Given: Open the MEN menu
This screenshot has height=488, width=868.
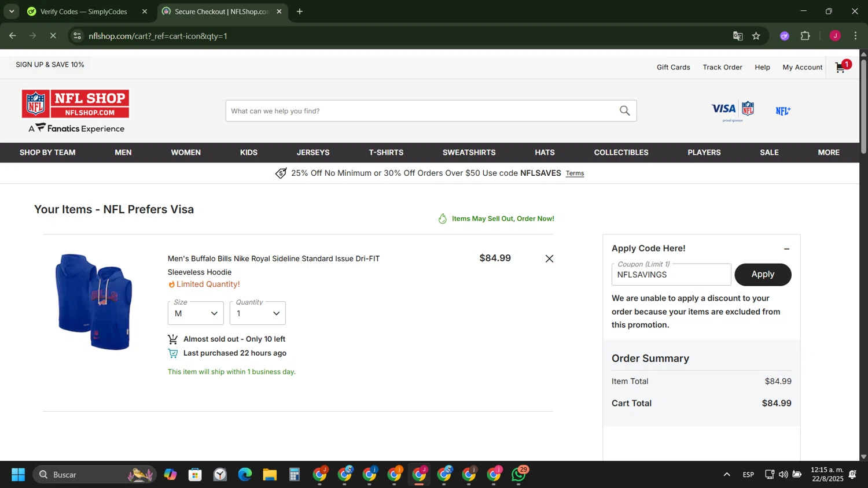Looking at the screenshot, I should click(123, 153).
